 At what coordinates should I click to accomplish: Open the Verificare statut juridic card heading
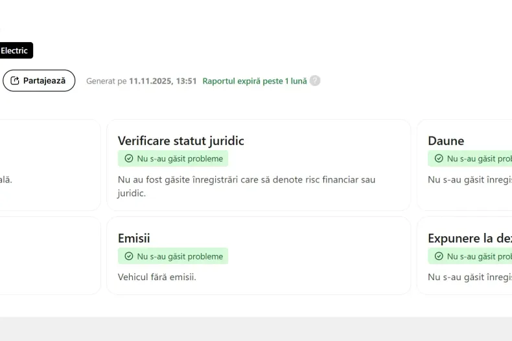(181, 140)
